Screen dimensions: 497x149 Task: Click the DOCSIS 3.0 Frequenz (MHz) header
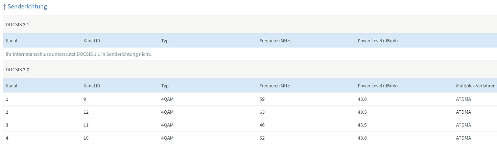(x=275, y=86)
